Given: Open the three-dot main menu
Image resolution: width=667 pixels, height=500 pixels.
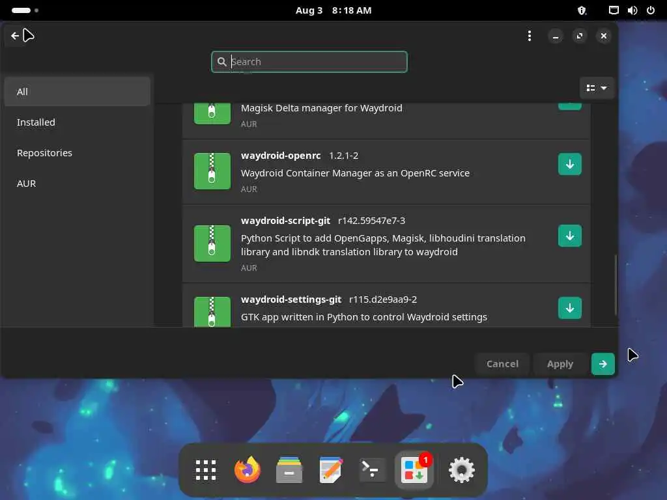Looking at the screenshot, I should point(529,36).
